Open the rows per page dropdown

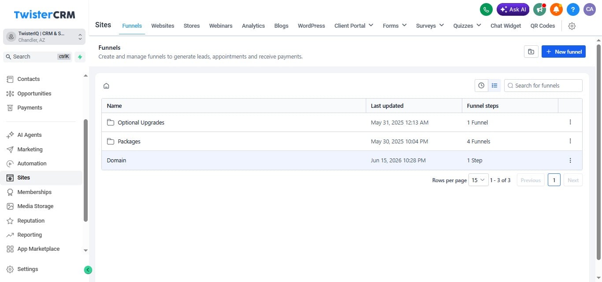coord(478,180)
